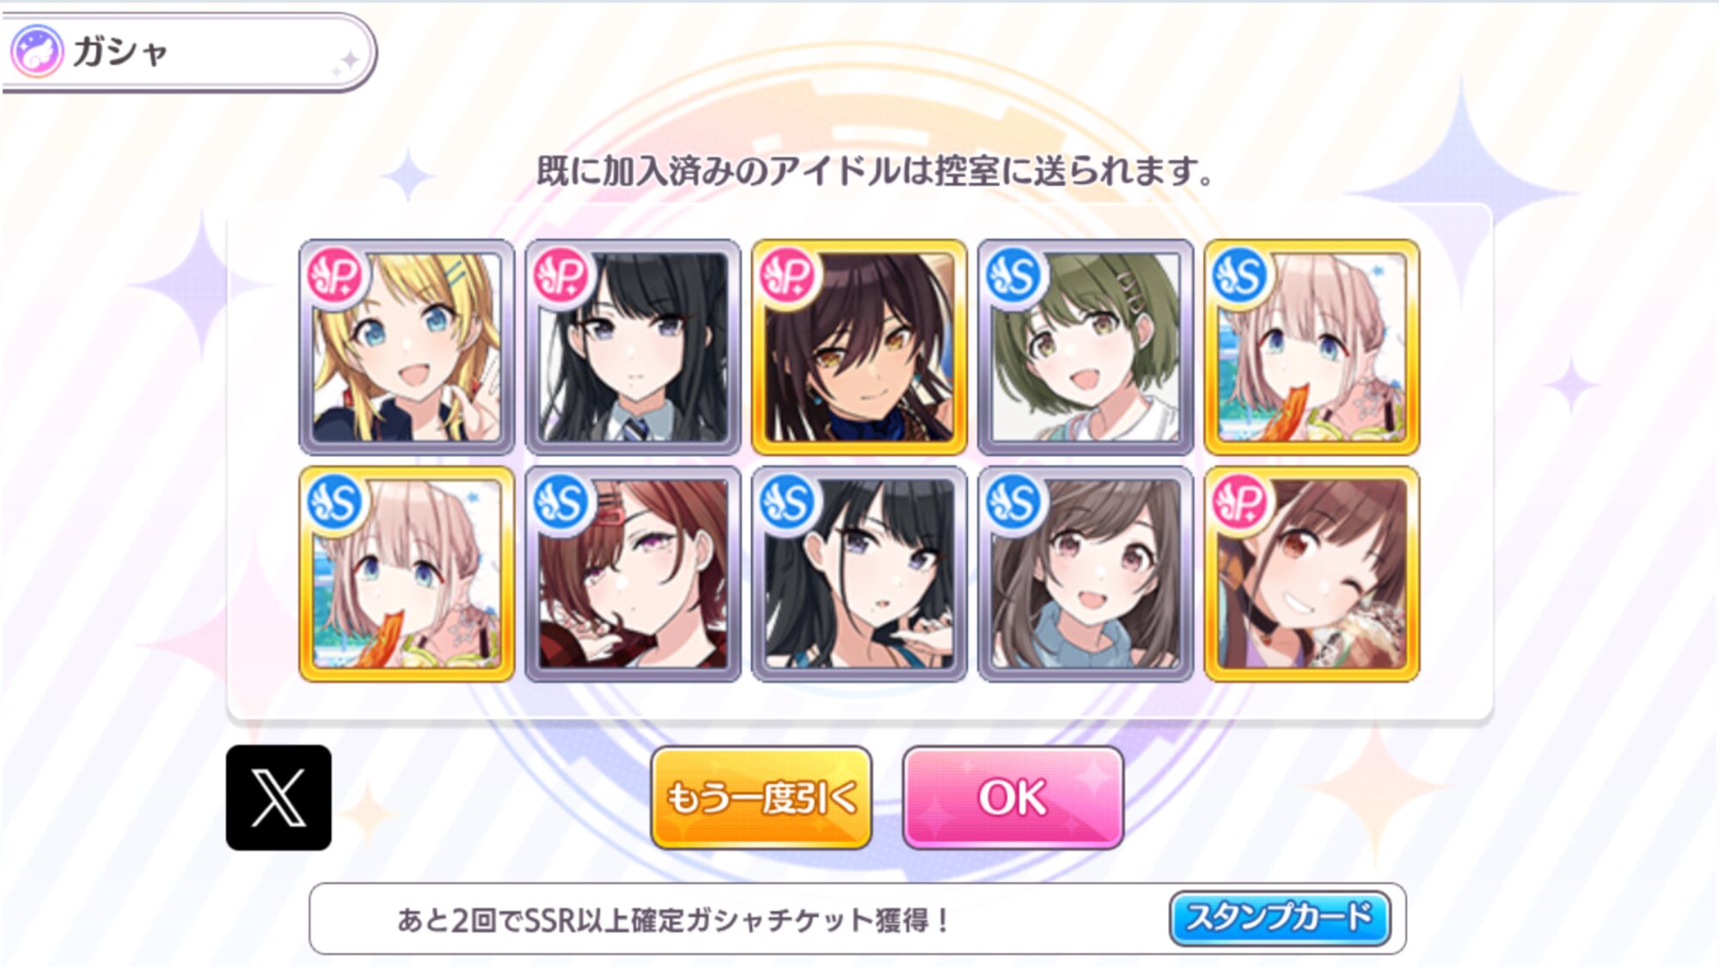
Task: Select the red-haired girl S card
Action: point(633,574)
